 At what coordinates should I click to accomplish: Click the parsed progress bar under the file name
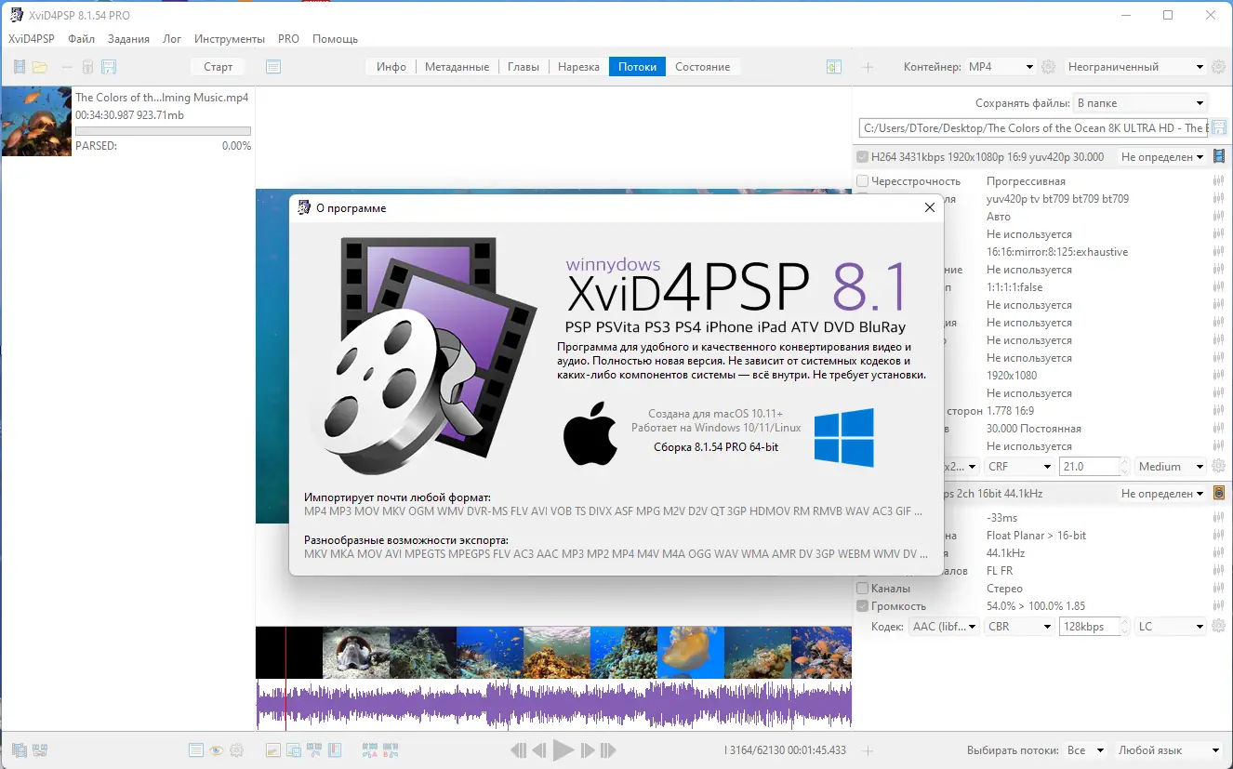pyautogui.click(x=163, y=131)
